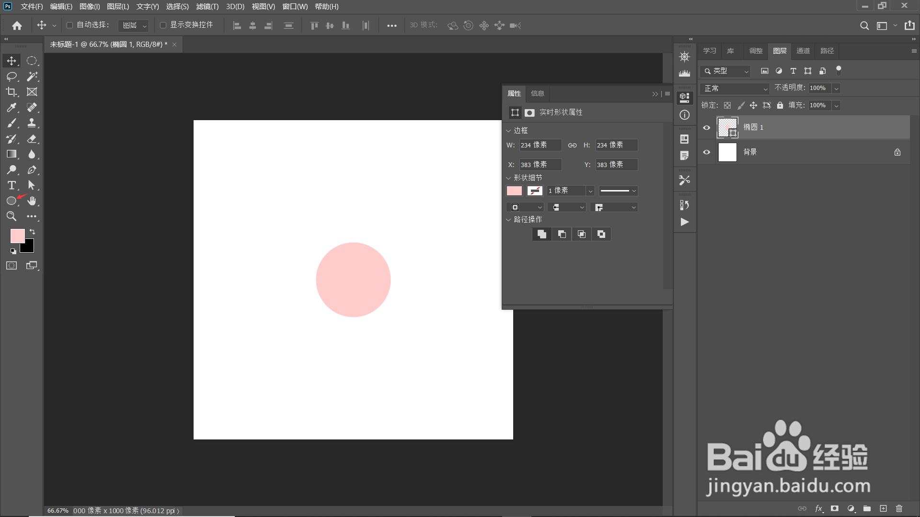The image size is (920, 517).
Task: Select the Magic Wand tool
Action: tap(32, 76)
